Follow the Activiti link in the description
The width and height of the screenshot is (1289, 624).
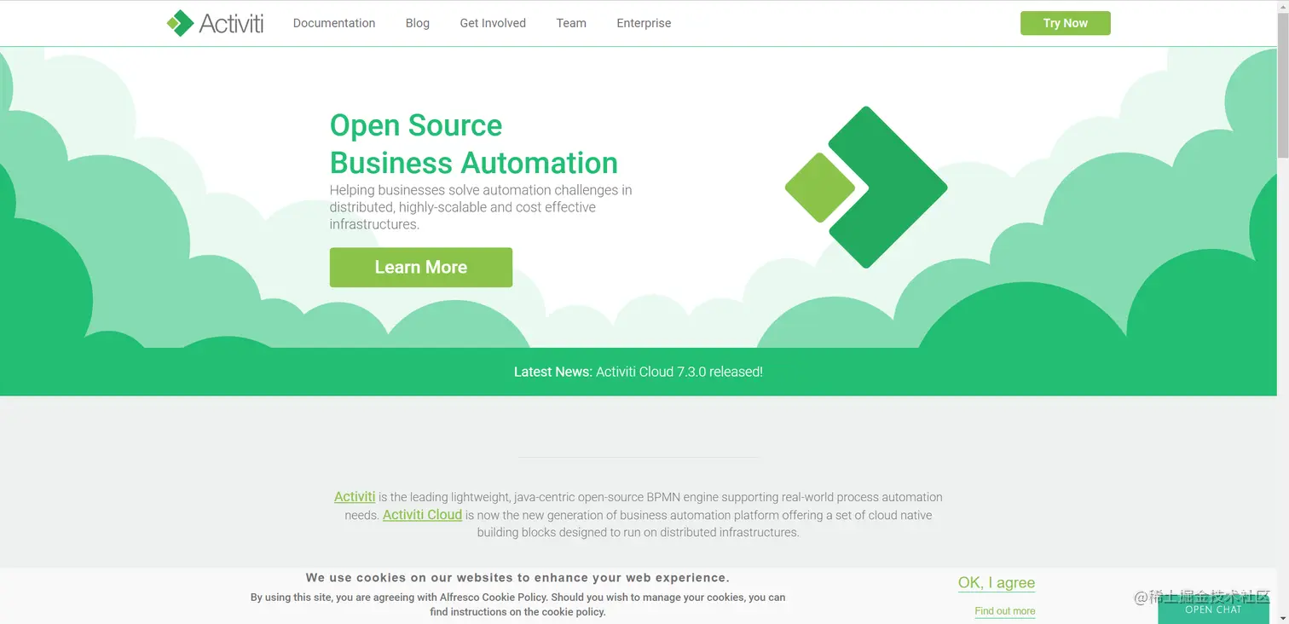click(x=355, y=497)
